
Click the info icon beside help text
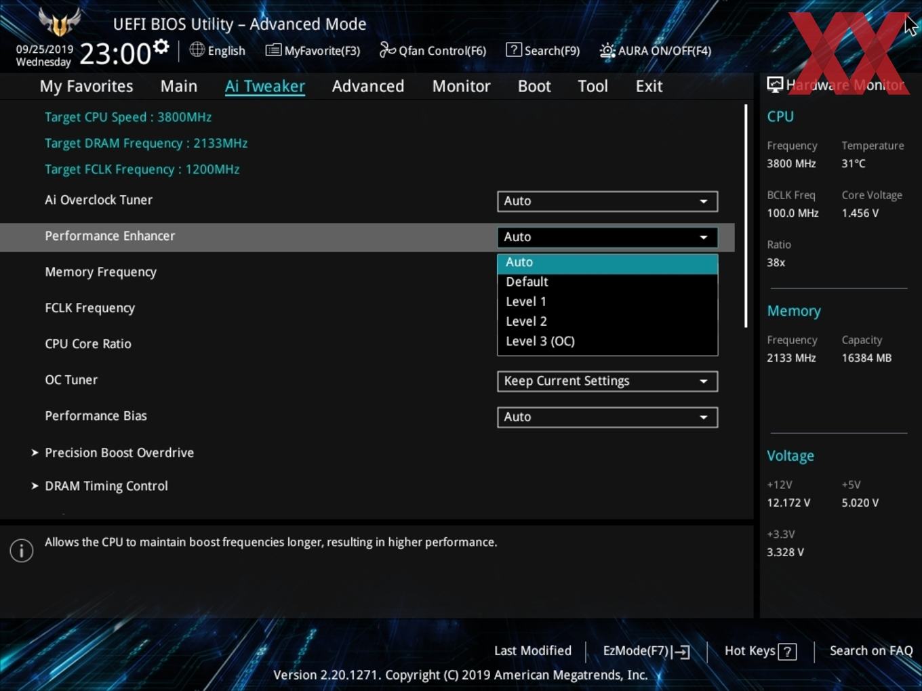coord(22,550)
